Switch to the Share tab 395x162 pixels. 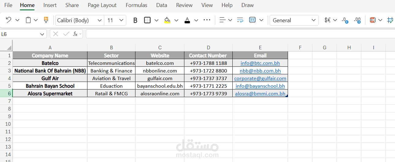pyautogui.click(x=72, y=5)
